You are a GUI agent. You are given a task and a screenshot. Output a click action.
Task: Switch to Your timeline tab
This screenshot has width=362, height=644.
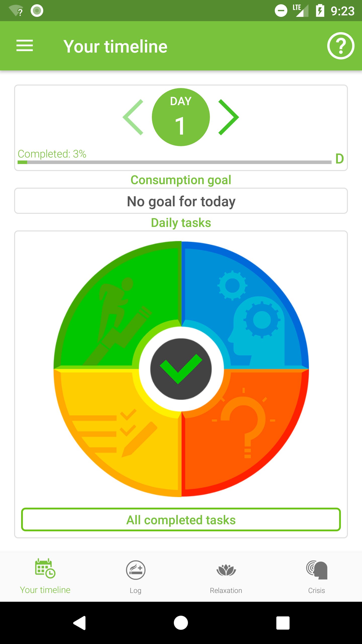(45, 577)
